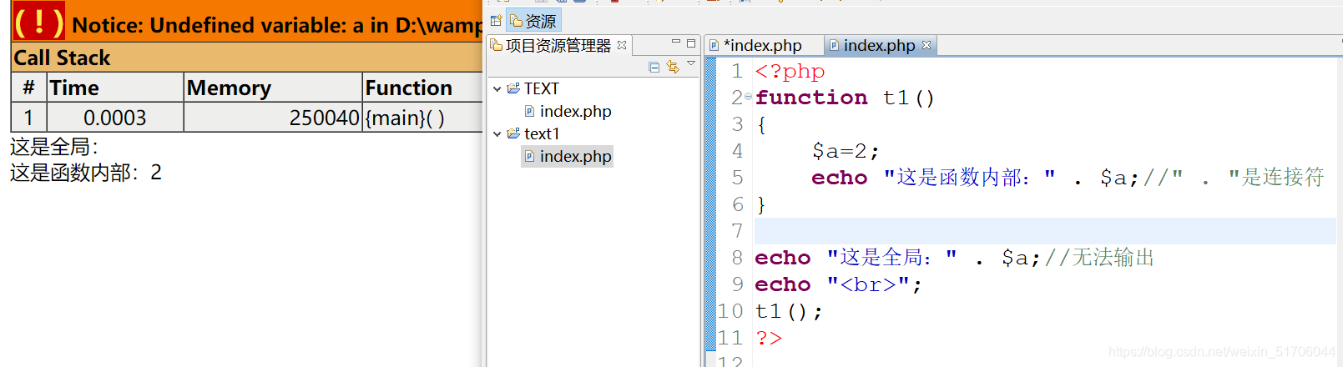The width and height of the screenshot is (1343, 367).
Task: Click the $a=2; statement
Action: [x=846, y=151]
